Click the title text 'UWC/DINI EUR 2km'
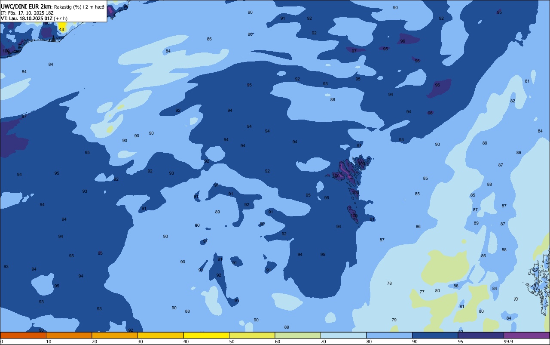Screen dimensions: 550x345 tap(26, 6)
